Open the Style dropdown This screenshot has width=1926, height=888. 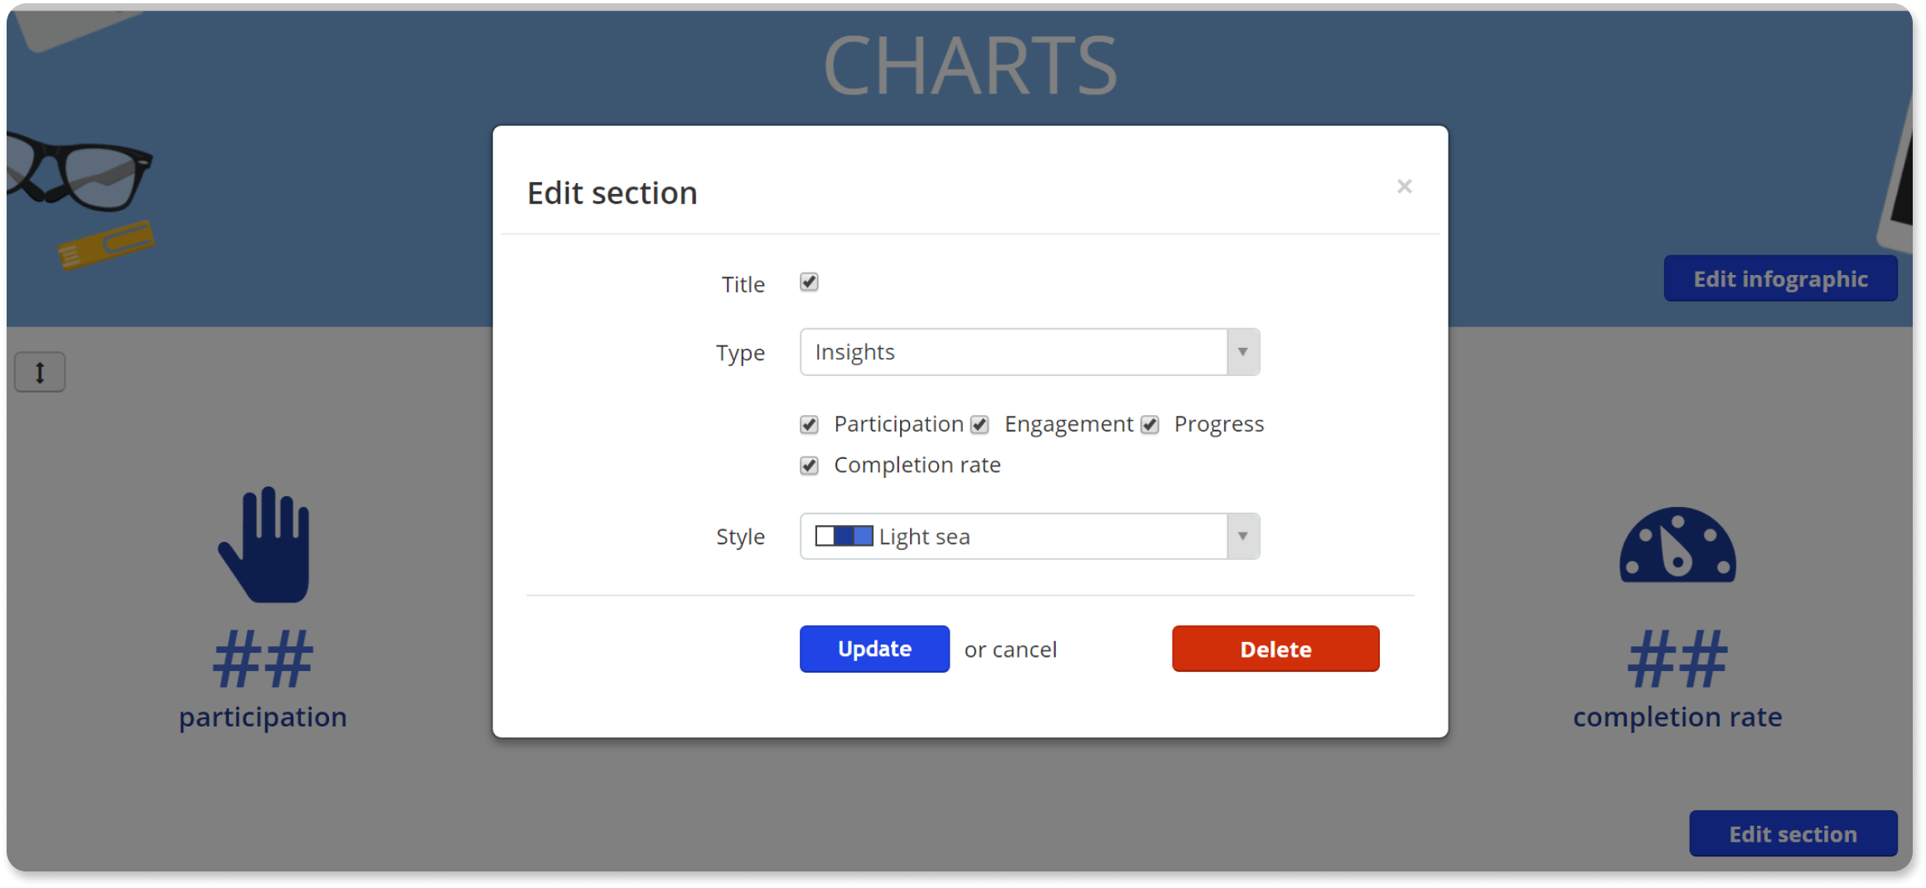[1241, 536]
